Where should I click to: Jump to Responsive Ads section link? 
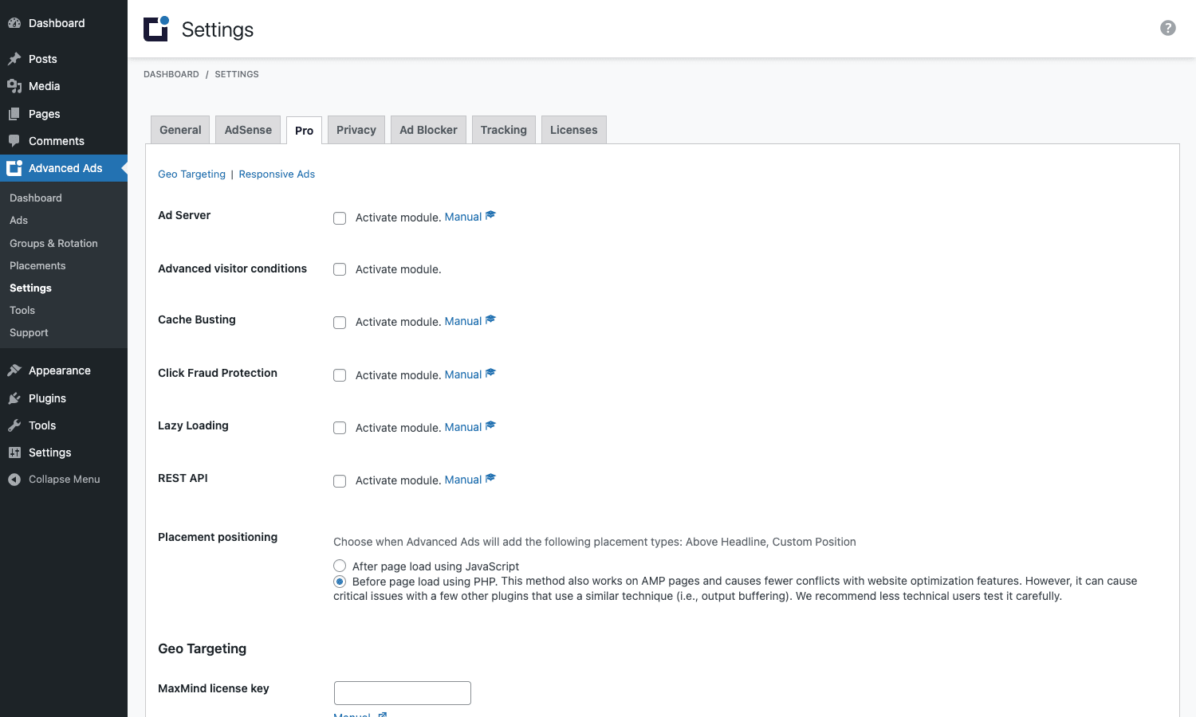click(x=277, y=174)
